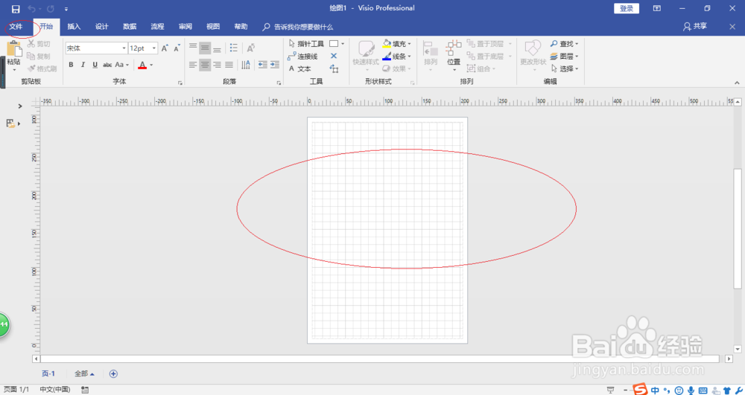Toggle Underline formatting
This screenshot has width=745, height=395.
click(x=95, y=65)
